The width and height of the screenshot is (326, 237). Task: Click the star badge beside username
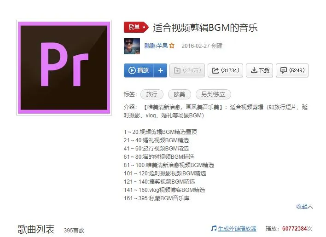point(172,46)
